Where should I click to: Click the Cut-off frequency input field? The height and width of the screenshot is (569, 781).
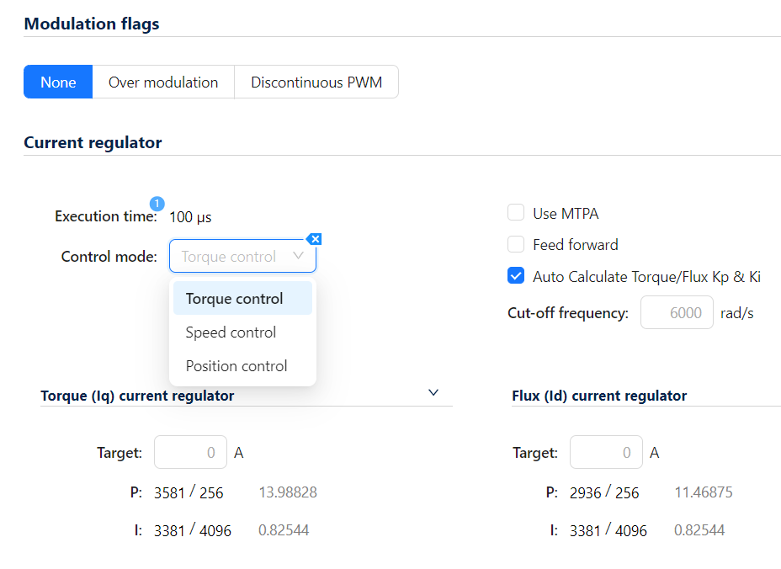(x=677, y=313)
